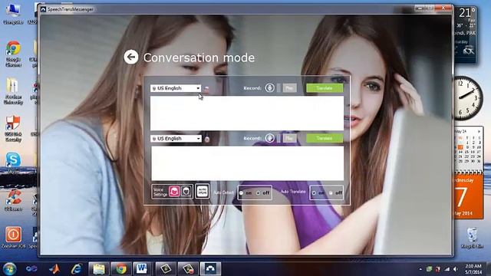Open the first US English language dropdown
Screen dimensions: 491x276
[x=176, y=88]
